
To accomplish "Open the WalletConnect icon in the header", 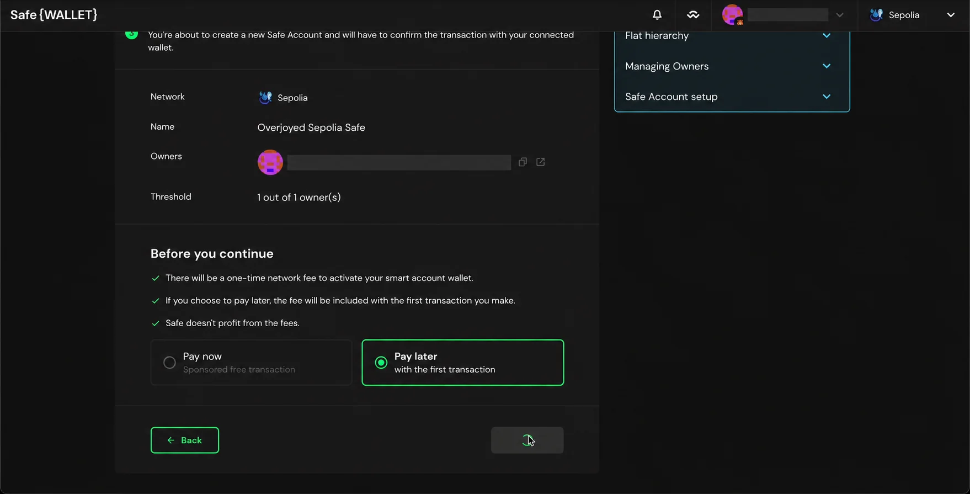I will pos(693,15).
